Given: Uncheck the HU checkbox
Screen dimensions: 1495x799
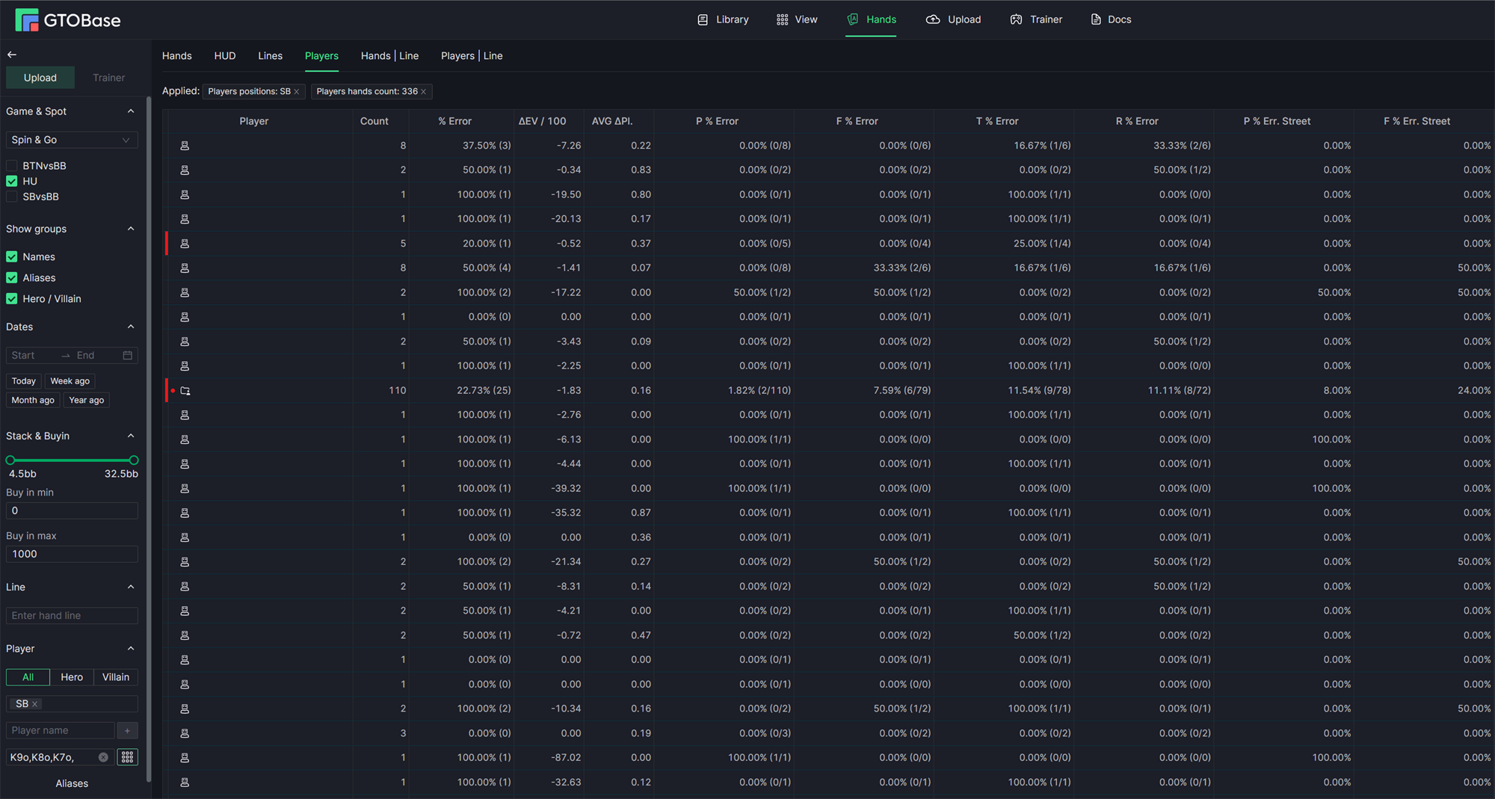Looking at the screenshot, I should point(12,182).
